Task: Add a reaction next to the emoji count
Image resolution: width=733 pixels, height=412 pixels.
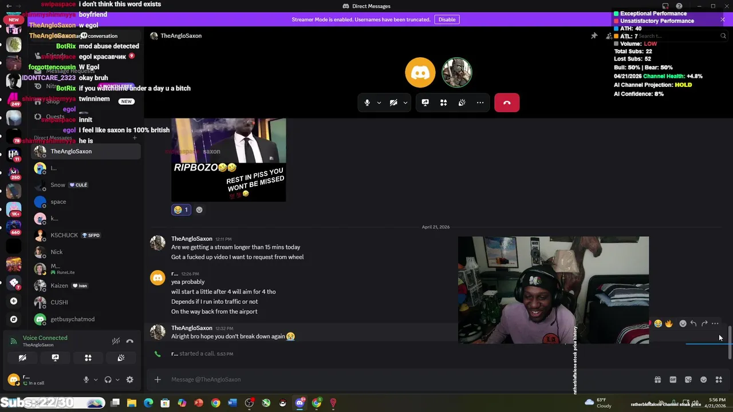Action: click(x=199, y=210)
